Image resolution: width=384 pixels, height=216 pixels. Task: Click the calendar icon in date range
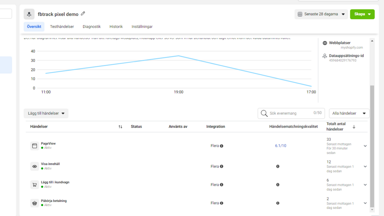pyautogui.click(x=300, y=14)
